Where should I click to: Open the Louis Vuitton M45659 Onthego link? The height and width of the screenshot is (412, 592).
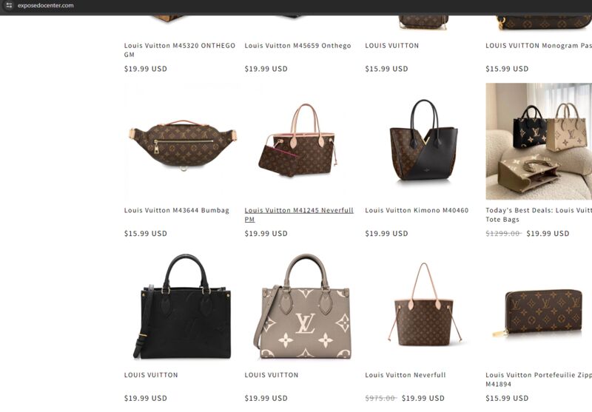coord(298,46)
